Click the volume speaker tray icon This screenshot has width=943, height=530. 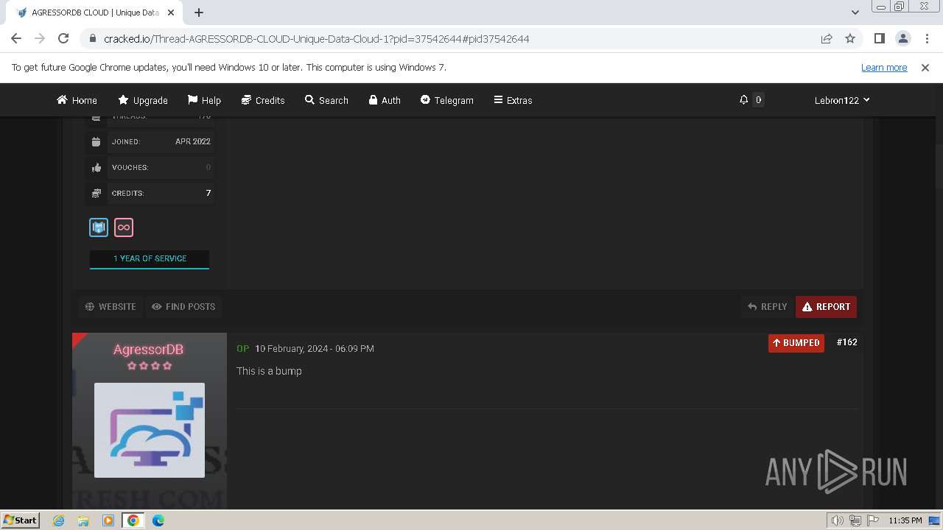(837, 520)
